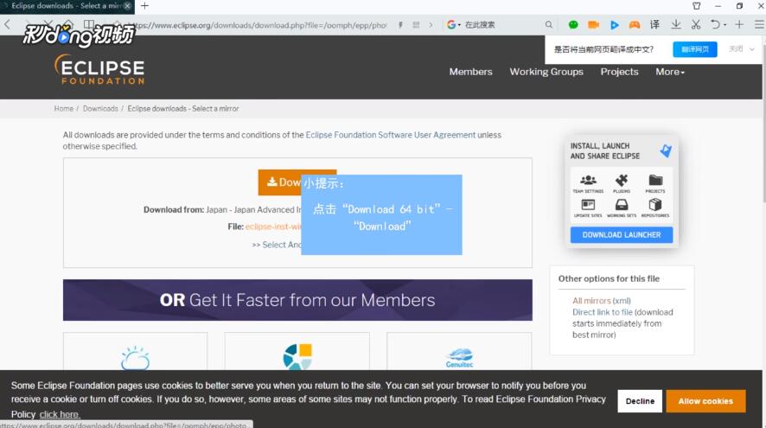Click the undo closed tab icon
This screenshot has width=766, height=428.
click(715, 24)
